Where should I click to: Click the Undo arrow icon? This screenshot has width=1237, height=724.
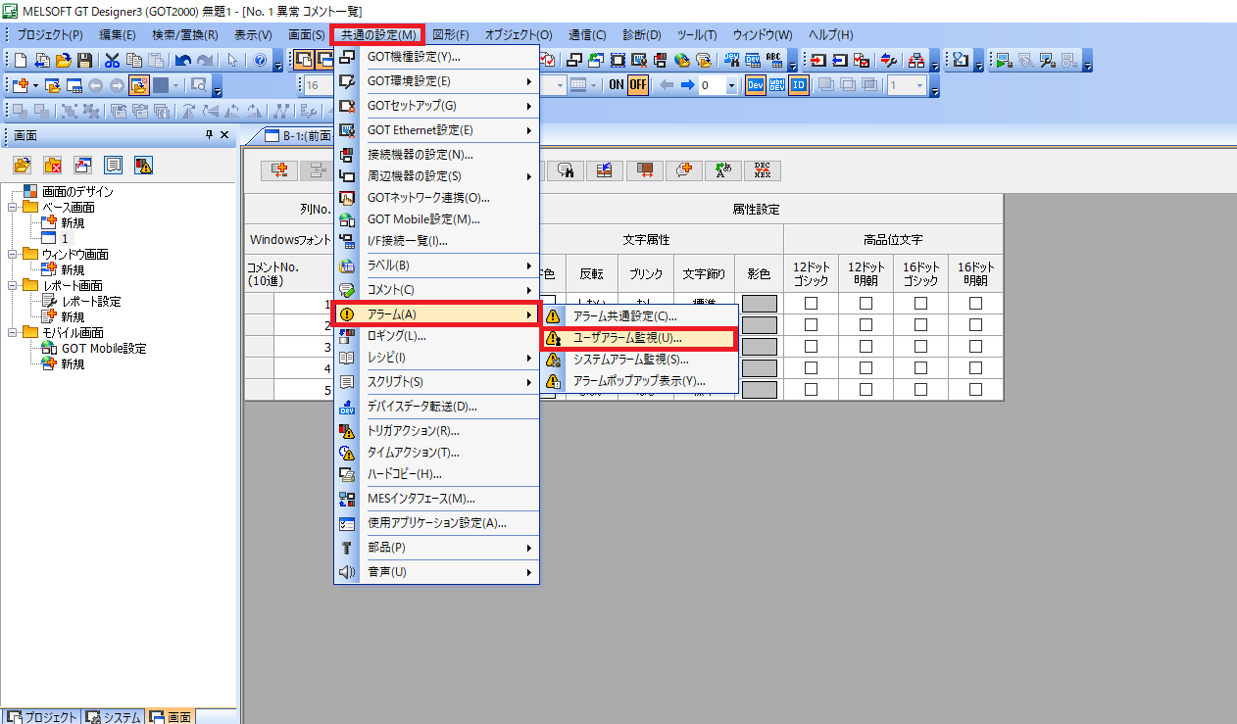182,60
